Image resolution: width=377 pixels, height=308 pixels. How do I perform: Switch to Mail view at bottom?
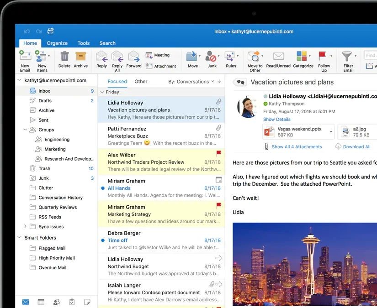[x=26, y=302]
